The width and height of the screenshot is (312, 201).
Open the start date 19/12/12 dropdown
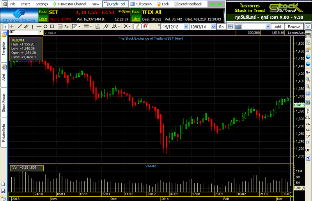tap(186, 26)
